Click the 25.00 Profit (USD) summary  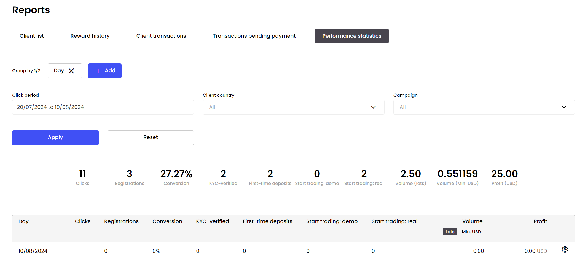pos(504,178)
